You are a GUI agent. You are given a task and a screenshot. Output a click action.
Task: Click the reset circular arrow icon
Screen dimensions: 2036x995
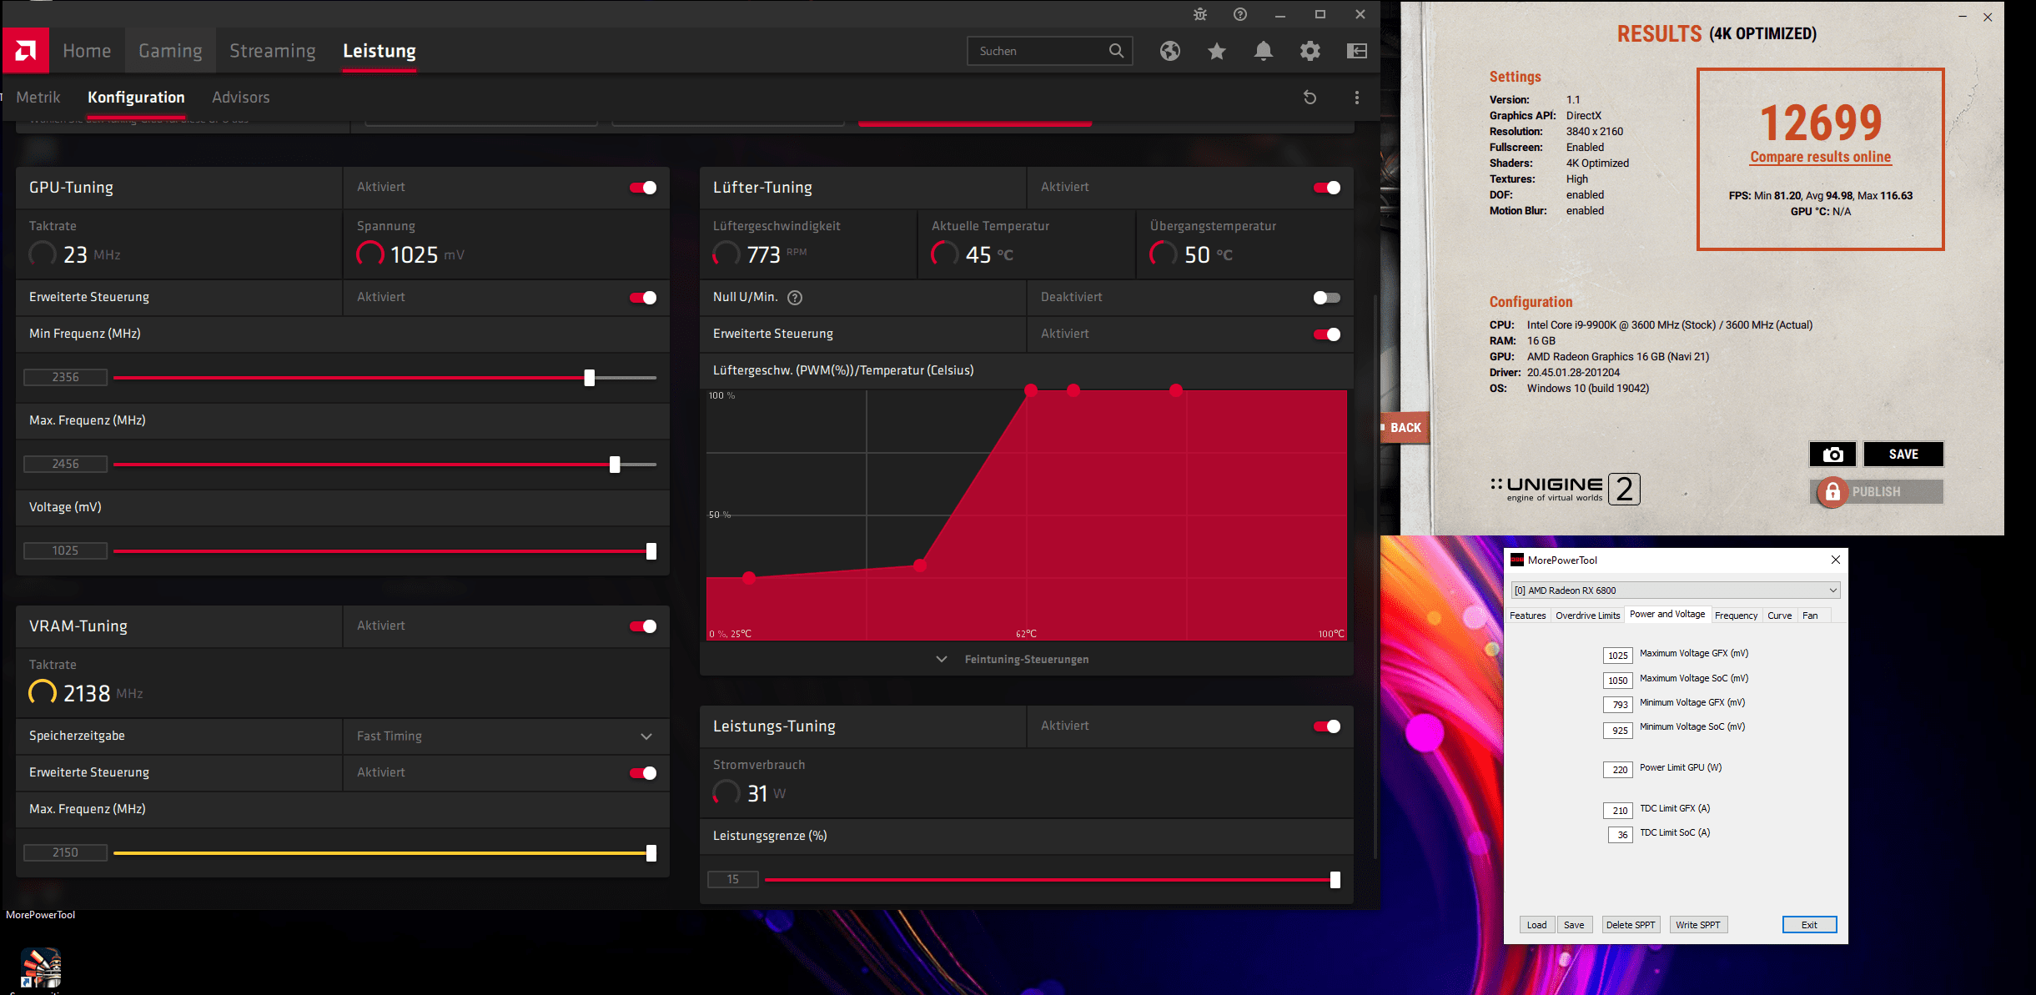point(1310,98)
